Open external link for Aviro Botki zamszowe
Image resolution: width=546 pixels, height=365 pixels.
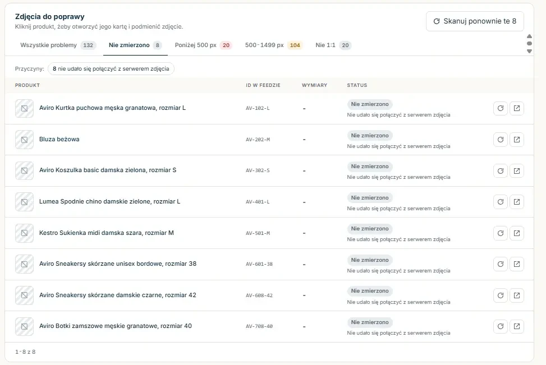[517, 326]
